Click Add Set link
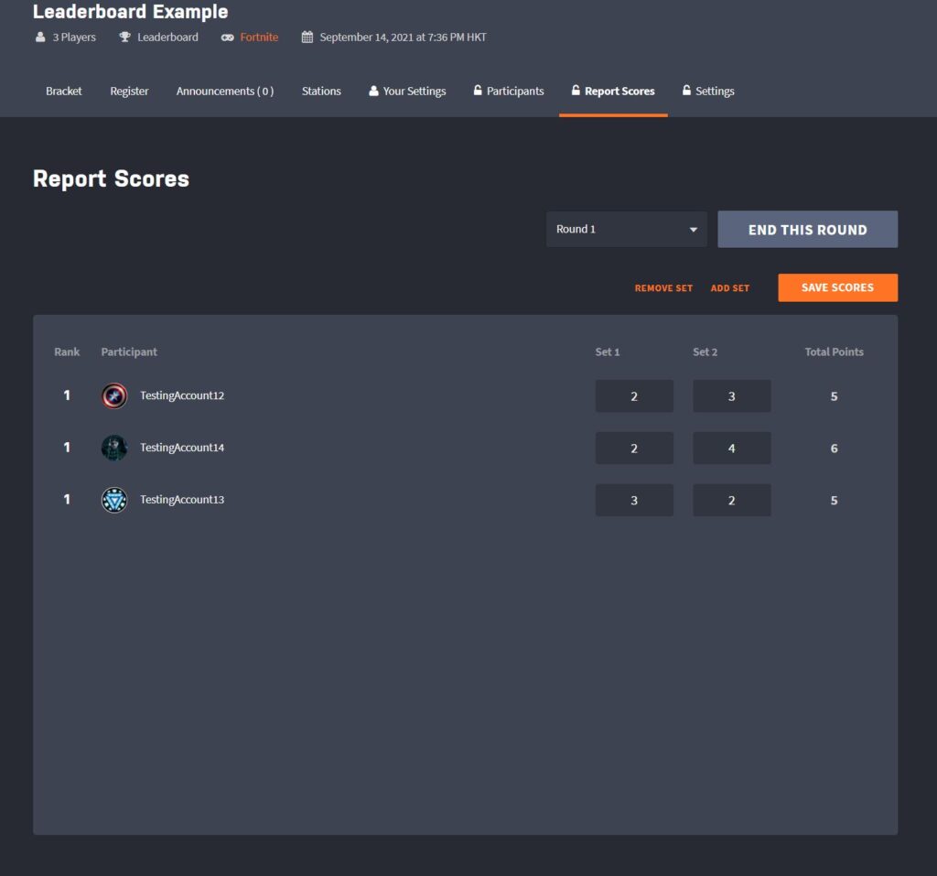This screenshot has height=876, width=937. (x=729, y=288)
